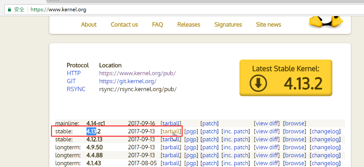Viewport: 364px width, 167px height.
Task: Click the Latest Stable Kernel 4.13.2 button
Action: click(286, 78)
